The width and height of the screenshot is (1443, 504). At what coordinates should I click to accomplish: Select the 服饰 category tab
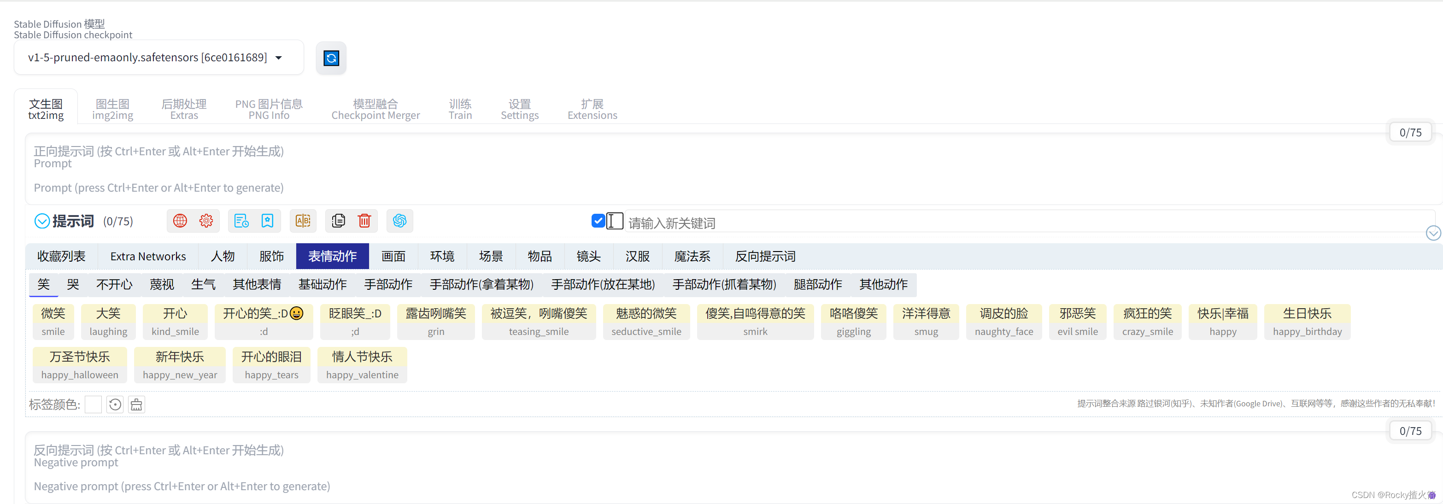(x=272, y=257)
